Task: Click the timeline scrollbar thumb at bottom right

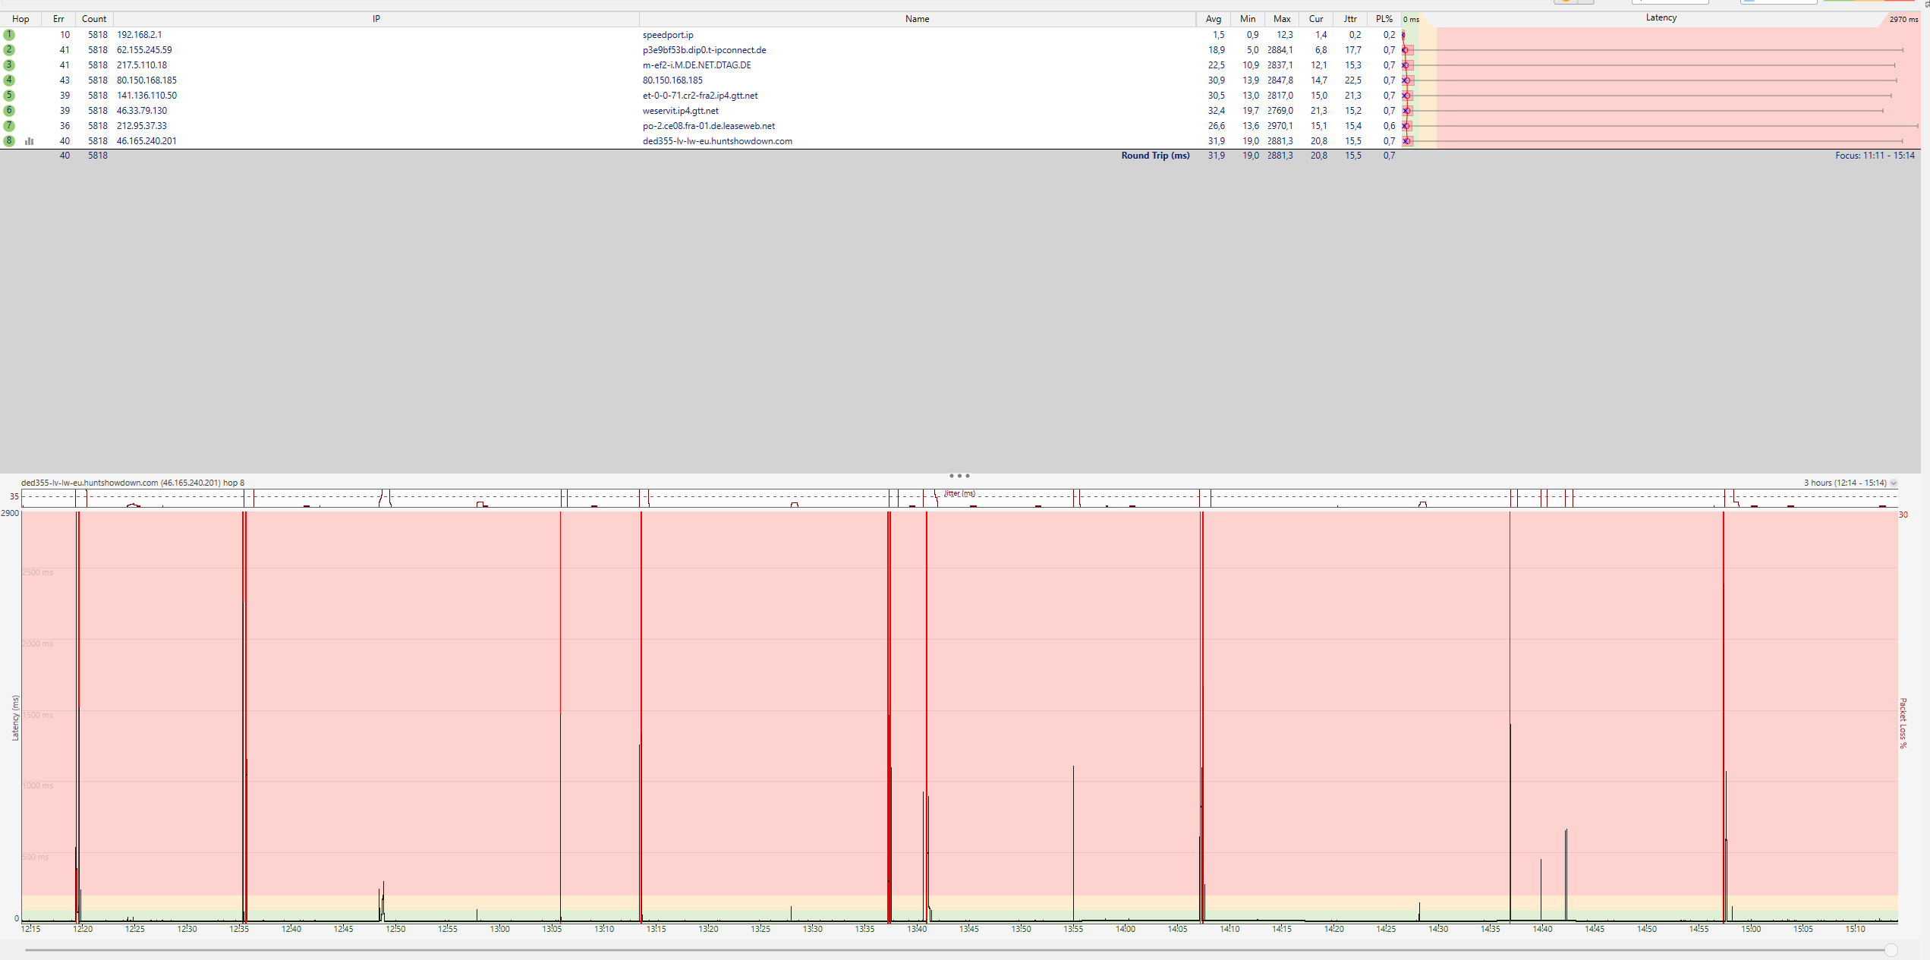Action: (1891, 950)
